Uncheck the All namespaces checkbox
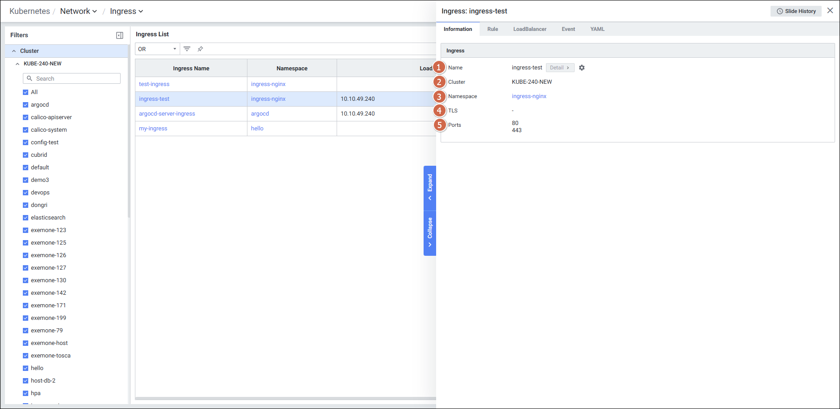Viewport: 840px width, 409px height. [x=26, y=92]
